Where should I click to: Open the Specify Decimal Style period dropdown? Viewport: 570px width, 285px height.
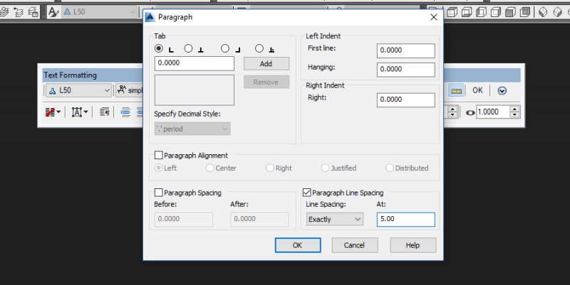[192, 129]
